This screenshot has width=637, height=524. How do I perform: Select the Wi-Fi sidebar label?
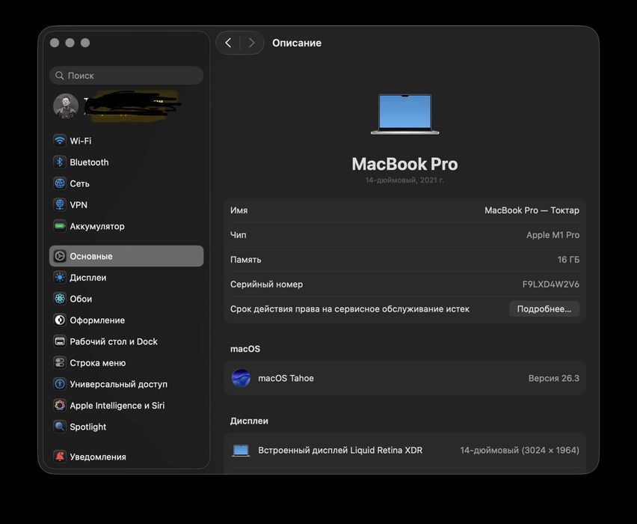(x=81, y=141)
